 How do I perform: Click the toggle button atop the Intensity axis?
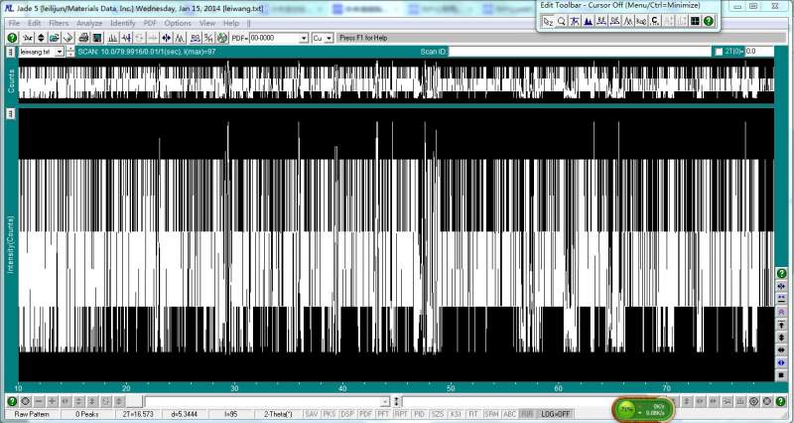(10, 114)
